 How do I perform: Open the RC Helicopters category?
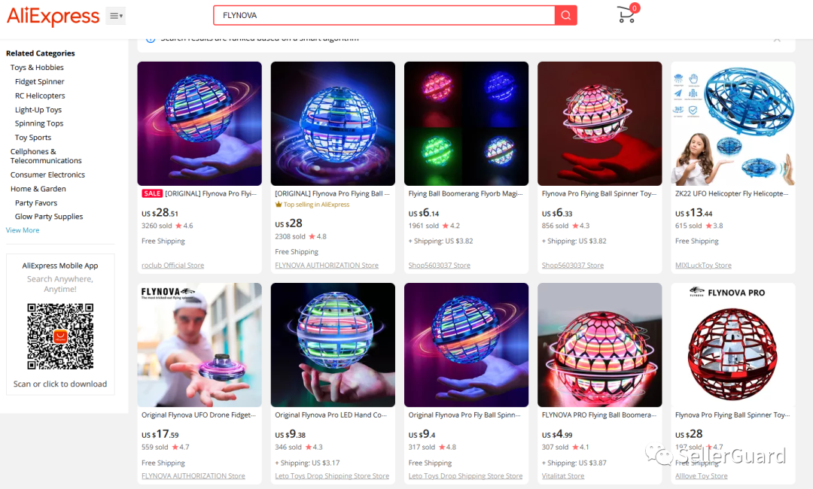click(x=40, y=96)
